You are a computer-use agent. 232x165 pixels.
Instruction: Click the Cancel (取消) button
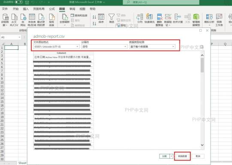[x=198, y=156]
